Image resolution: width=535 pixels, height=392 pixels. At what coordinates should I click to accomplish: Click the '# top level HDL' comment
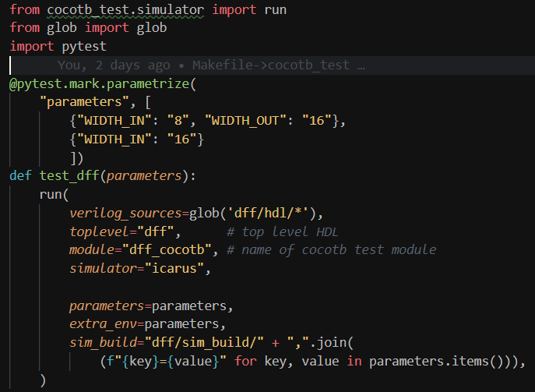[x=282, y=231]
